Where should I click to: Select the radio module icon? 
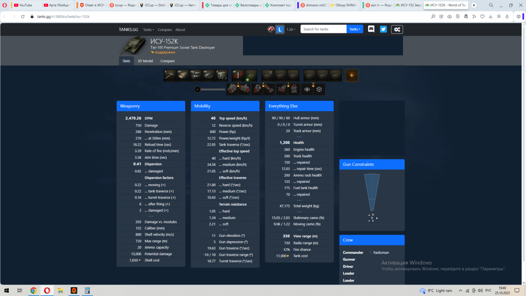(x=222, y=75)
